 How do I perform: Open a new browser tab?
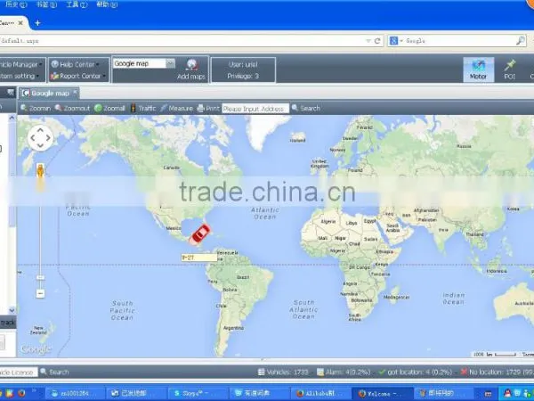[37, 23]
